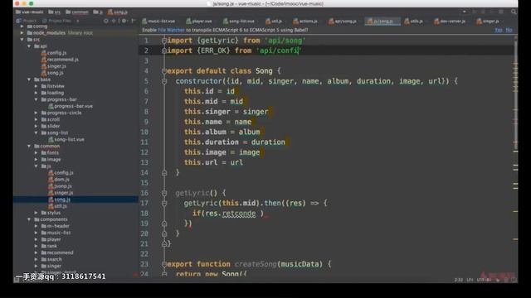
Task: Select the rank components folder
Action: [49, 246]
